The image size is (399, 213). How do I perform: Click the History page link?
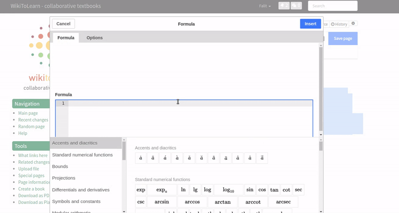pyautogui.click(x=339, y=24)
